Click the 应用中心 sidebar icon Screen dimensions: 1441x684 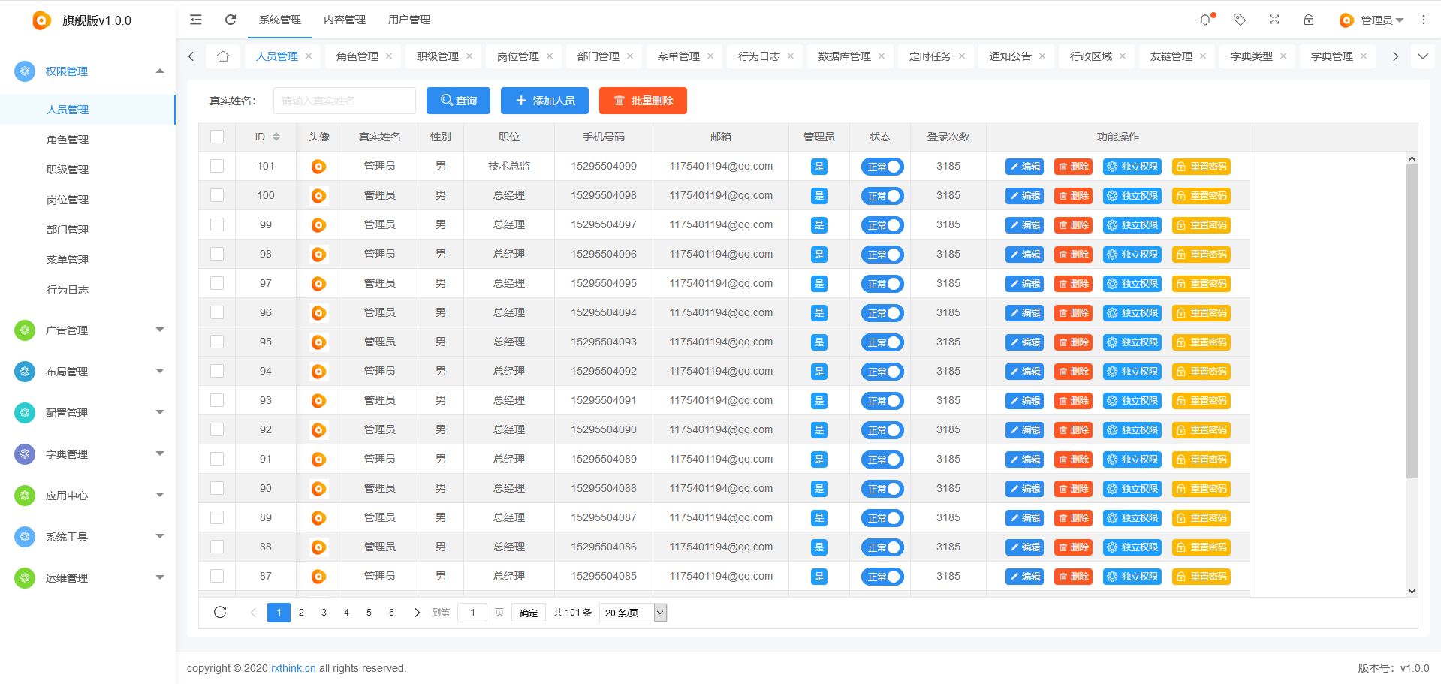25,496
